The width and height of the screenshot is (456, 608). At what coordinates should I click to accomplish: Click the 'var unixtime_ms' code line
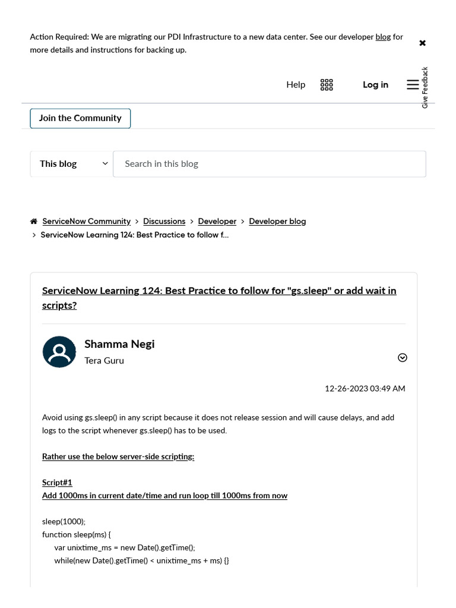click(125, 547)
